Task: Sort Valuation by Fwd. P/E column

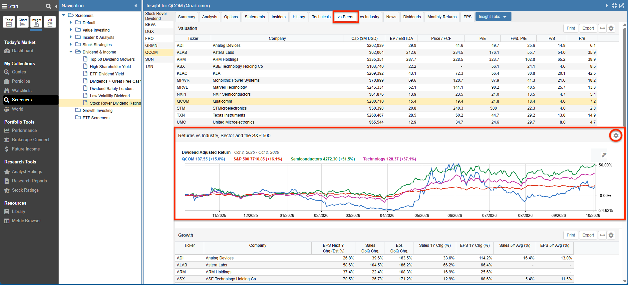Action: click(x=518, y=39)
